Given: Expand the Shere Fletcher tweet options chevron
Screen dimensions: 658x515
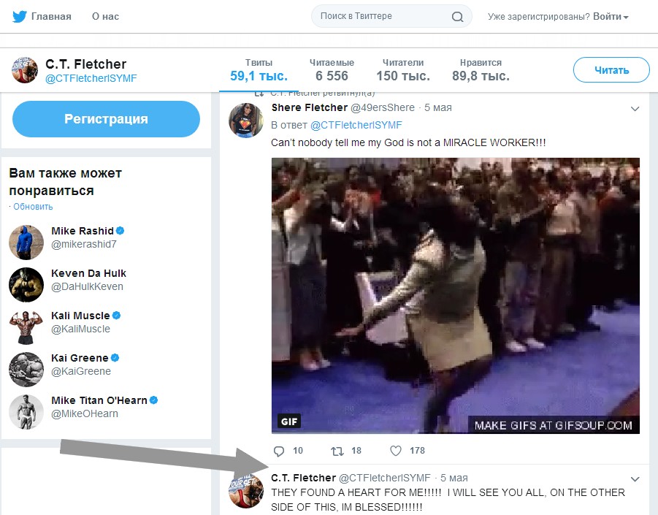Looking at the screenshot, I should pos(635,109).
